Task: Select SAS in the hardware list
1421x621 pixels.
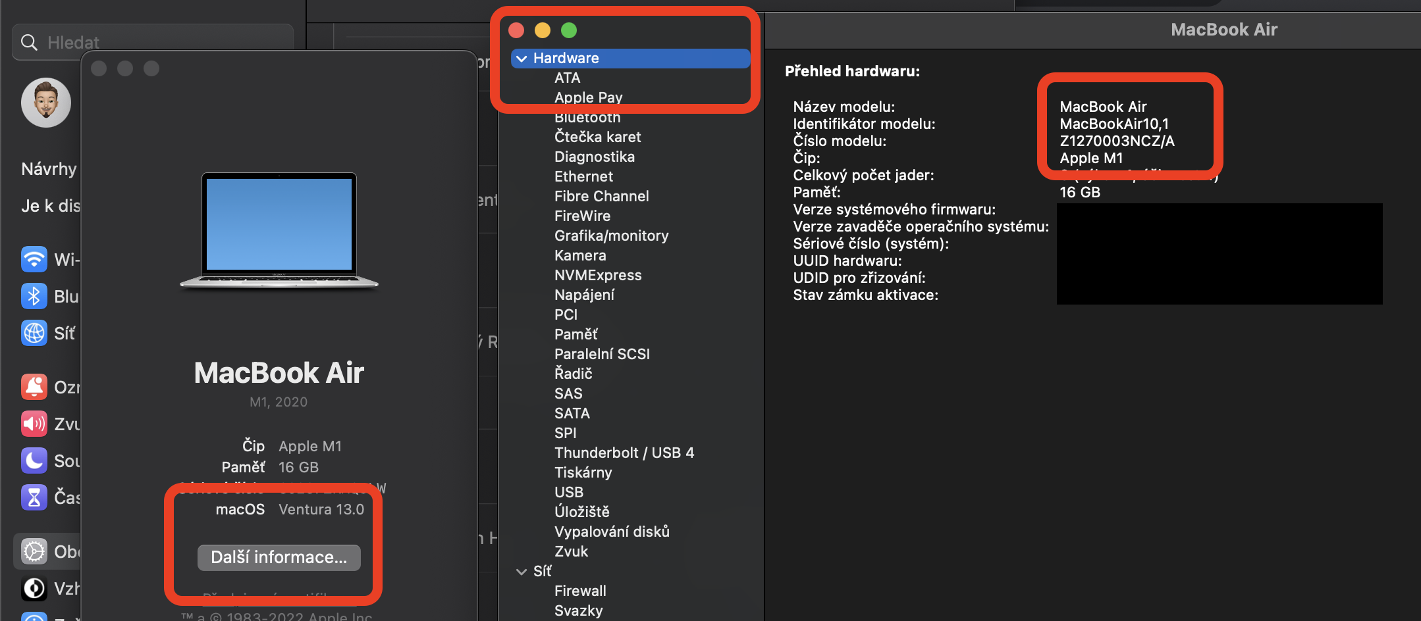Action: tap(568, 393)
